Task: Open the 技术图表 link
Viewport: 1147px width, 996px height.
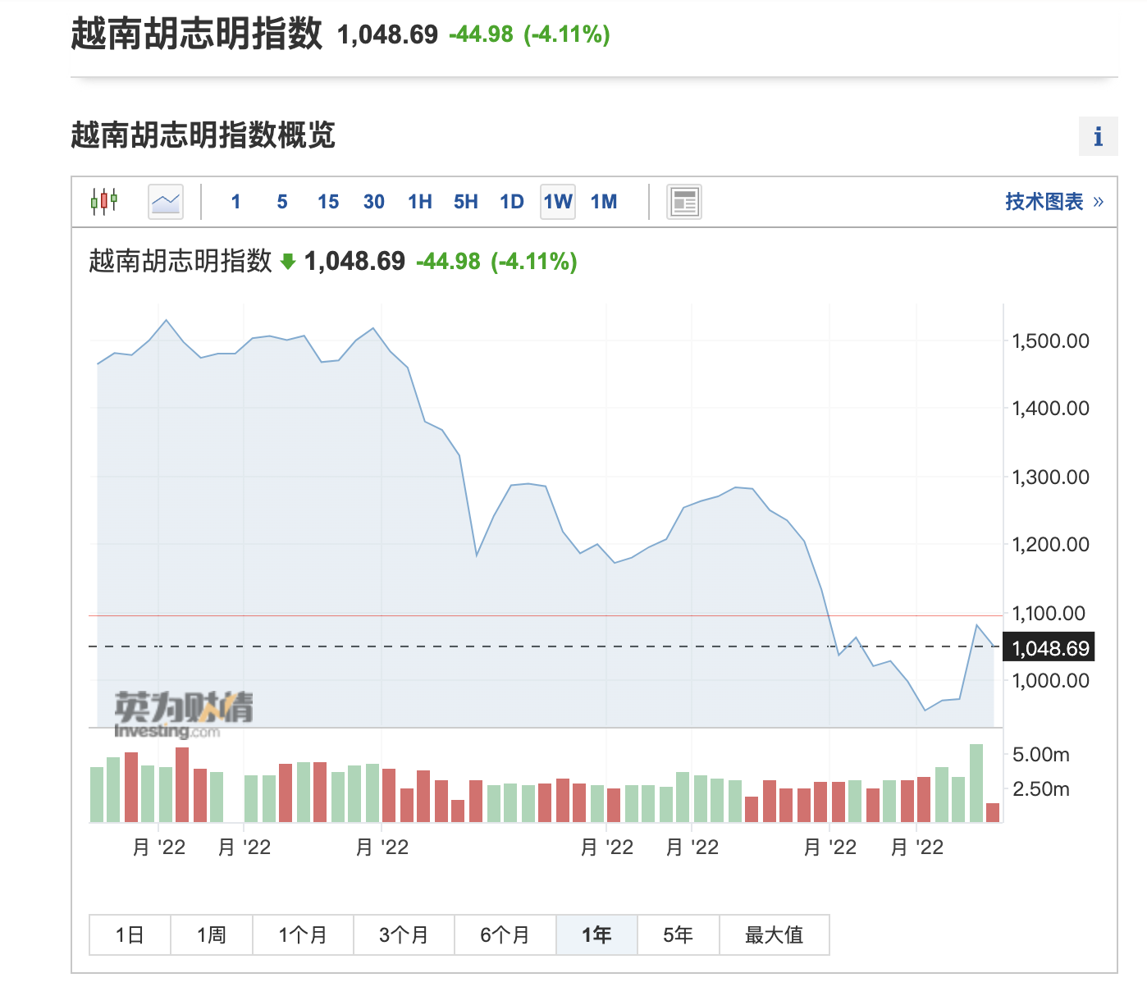Action: click(1053, 202)
